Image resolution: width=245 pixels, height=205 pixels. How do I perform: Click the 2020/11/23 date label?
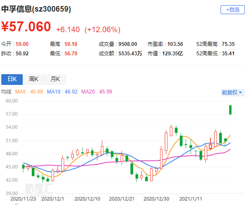point(23,199)
